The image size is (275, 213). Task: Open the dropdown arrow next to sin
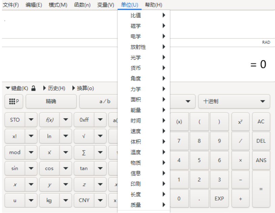tap(31, 169)
